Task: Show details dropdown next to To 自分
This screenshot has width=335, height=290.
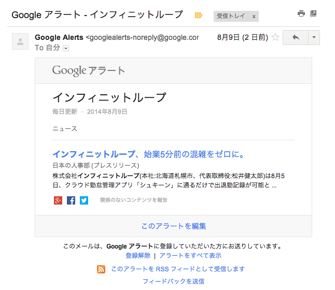Action: (x=66, y=49)
